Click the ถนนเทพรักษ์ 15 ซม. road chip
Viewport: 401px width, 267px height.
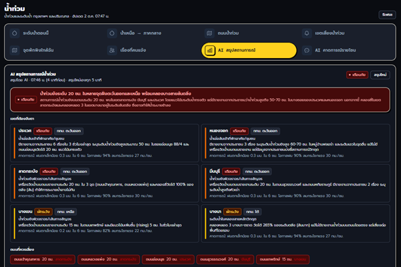[283, 260]
